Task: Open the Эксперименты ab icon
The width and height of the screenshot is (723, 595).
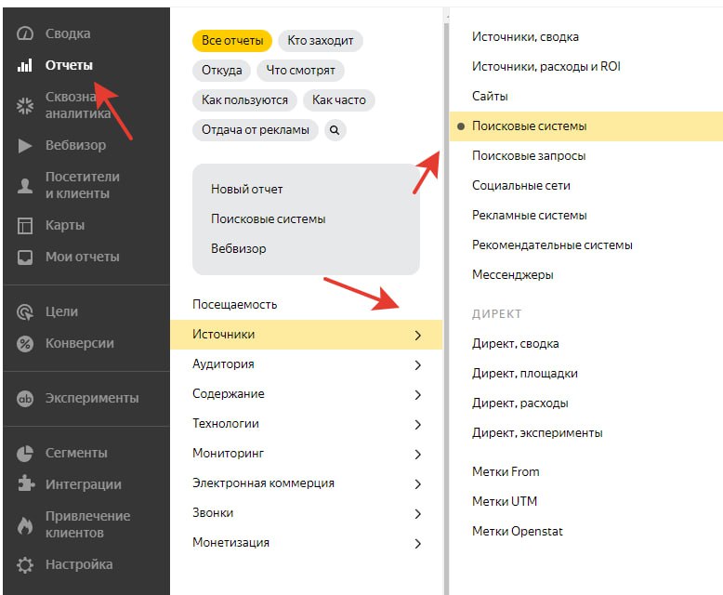Action: pos(25,398)
